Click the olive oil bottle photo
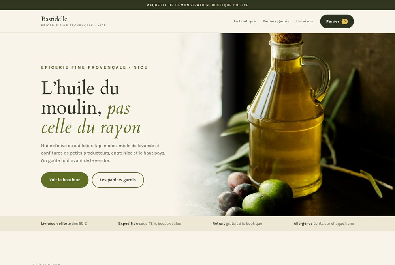Image resolution: width=395 pixels, height=265 pixels. coord(285,125)
